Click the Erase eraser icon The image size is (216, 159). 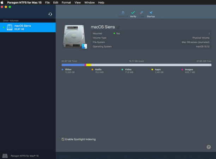142,13
